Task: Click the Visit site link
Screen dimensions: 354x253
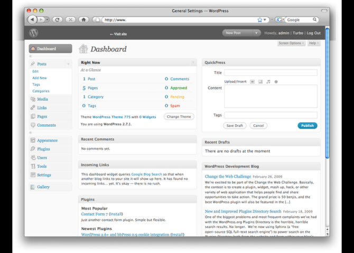Action: point(118,34)
